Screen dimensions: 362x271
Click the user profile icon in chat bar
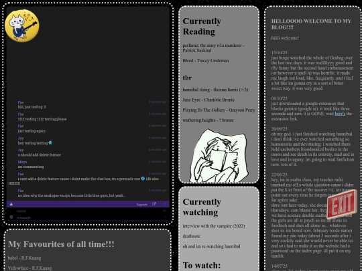[x=11, y=204]
